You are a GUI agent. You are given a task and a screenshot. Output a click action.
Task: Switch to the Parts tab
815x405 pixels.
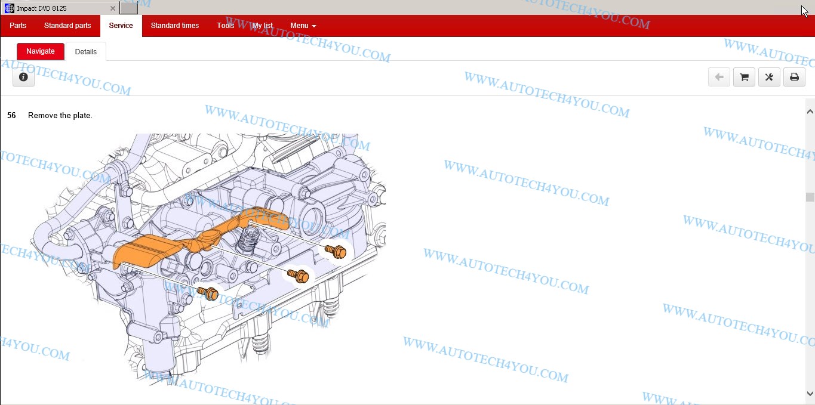click(x=18, y=26)
